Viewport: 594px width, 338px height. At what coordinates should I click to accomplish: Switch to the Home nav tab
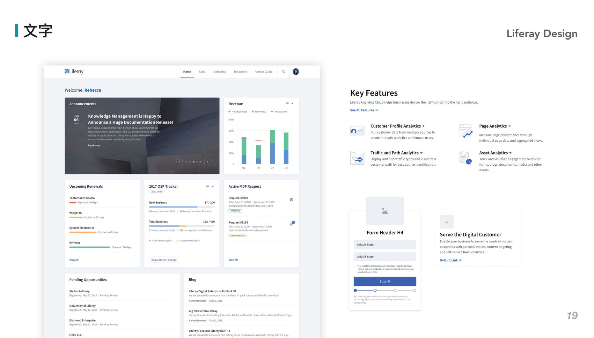(187, 72)
